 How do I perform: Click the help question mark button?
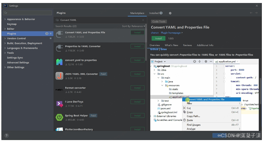tap(6, 135)
